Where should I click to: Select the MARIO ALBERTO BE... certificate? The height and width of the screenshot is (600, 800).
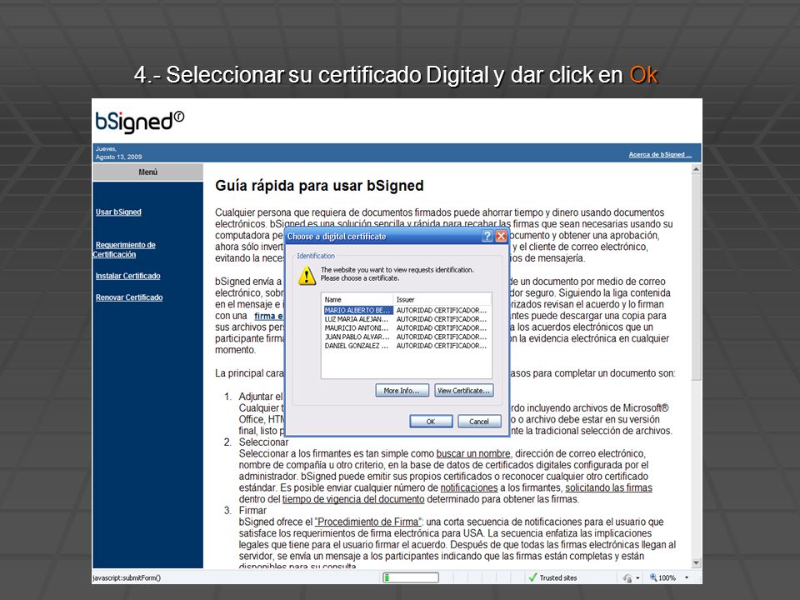[357, 310]
